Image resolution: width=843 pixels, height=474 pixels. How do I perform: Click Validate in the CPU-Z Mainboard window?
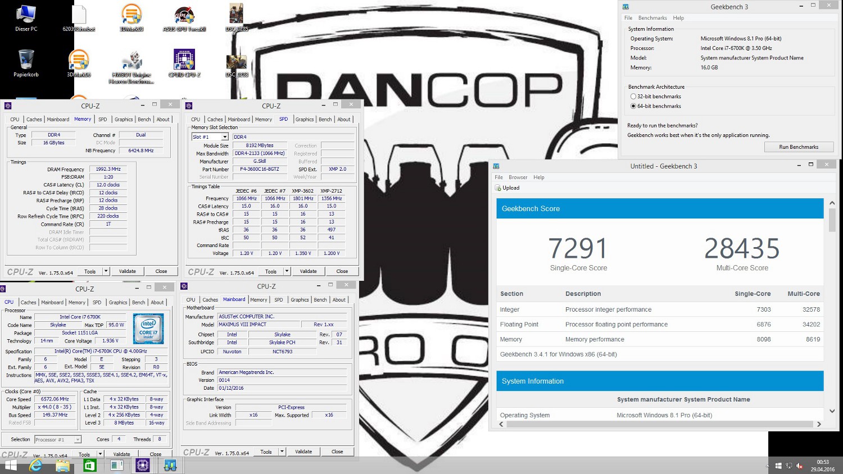coord(303,452)
